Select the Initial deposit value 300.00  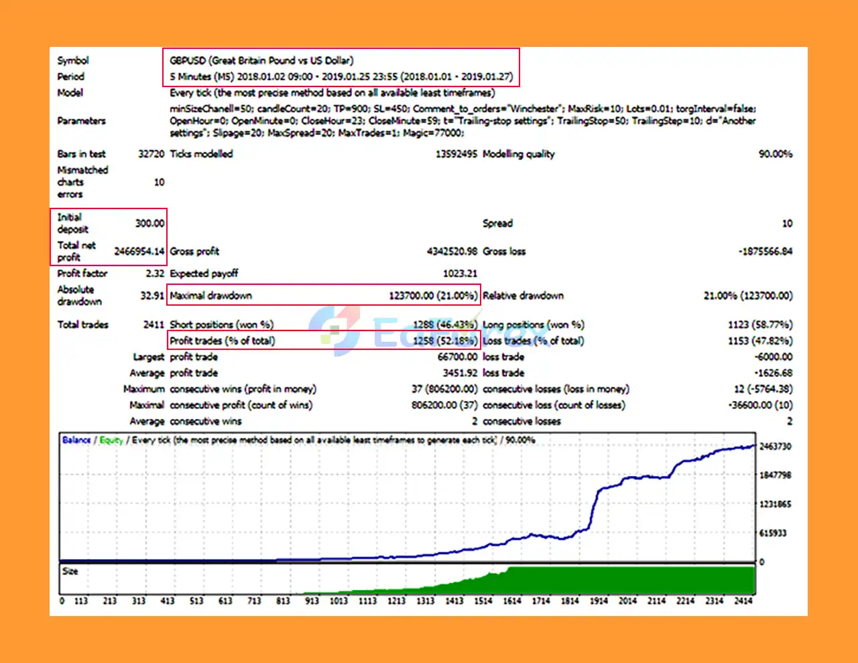point(149,223)
